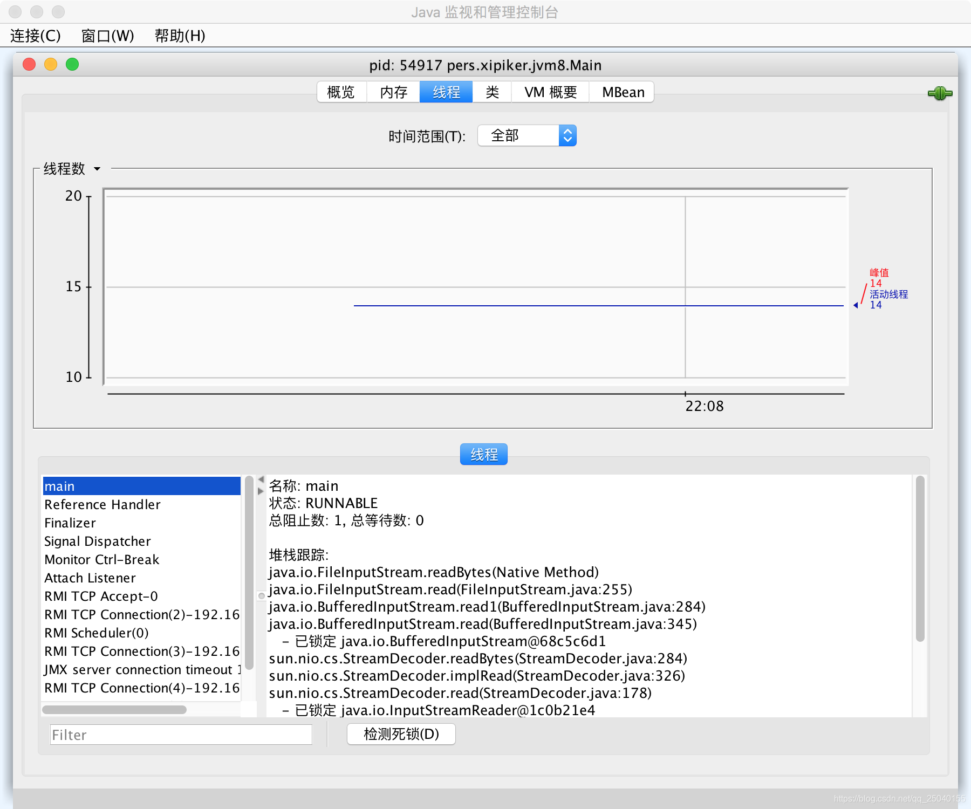This screenshot has height=809, width=971.
Task: Open the 线程数 chart menu arrow
Action: (x=97, y=169)
